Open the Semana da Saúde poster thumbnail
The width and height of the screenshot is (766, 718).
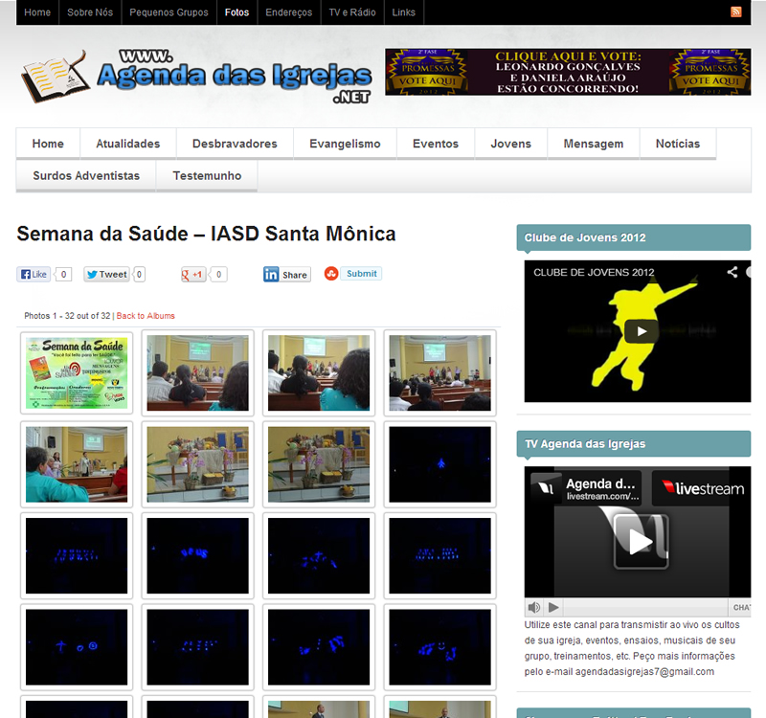pyautogui.click(x=77, y=372)
